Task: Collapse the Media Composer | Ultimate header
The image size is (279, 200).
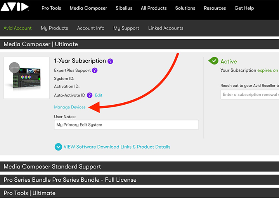Action: click(x=140, y=44)
